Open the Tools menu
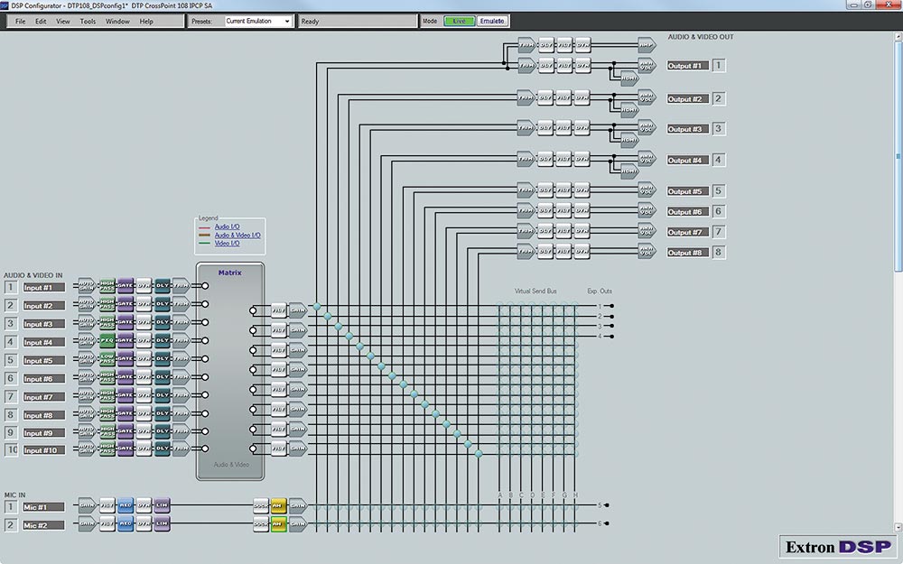 (88, 21)
